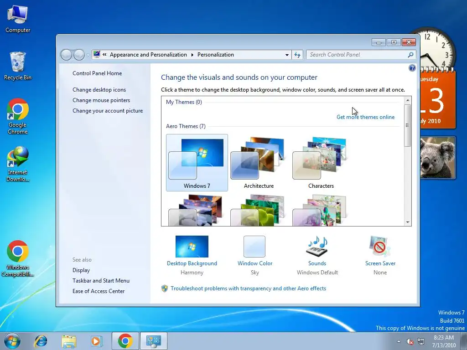The height and width of the screenshot is (350, 467).
Task: Select the Architecture theme
Action: (x=259, y=163)
